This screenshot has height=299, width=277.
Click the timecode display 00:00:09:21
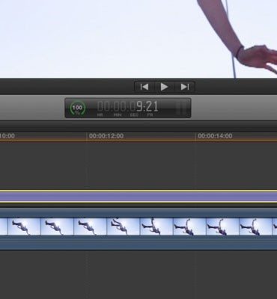click(127, 107)
